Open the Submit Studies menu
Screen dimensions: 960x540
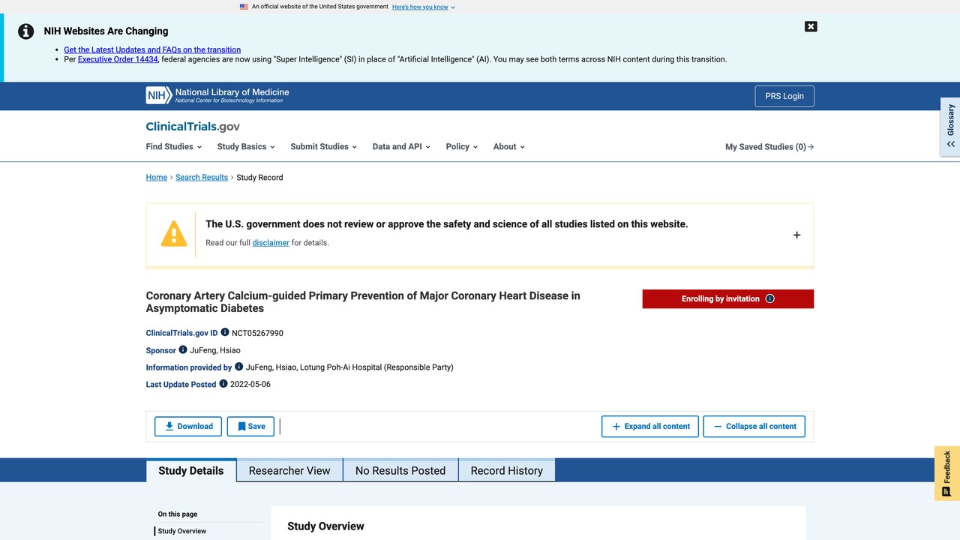click(324, 147)
